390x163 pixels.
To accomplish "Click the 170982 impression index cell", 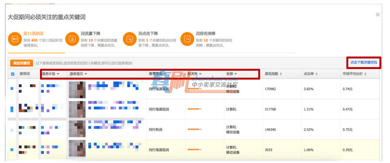I will tap(270, 89).
